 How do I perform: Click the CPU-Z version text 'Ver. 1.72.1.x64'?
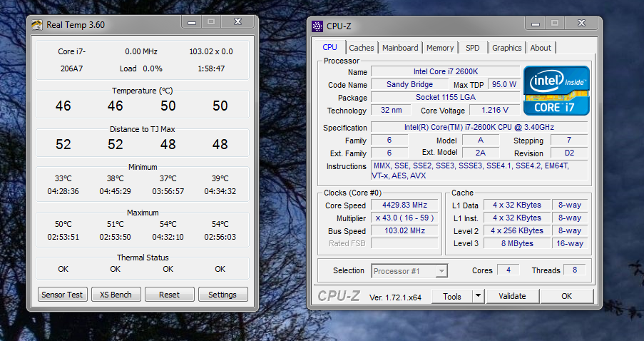(395, 297)
